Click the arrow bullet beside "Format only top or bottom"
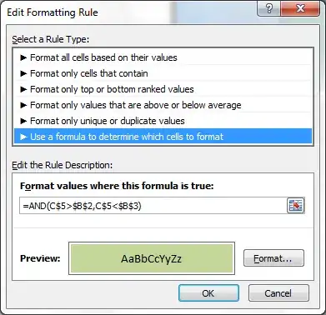Screen dimensions: 326x315 click(x=23, y=89)
